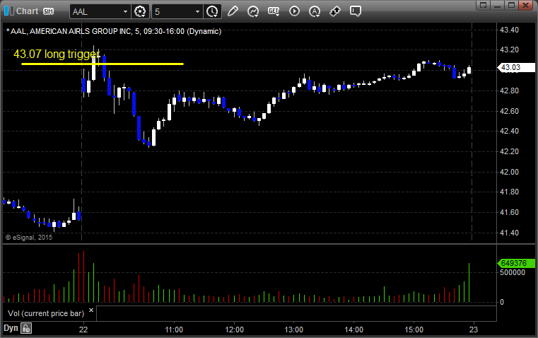Open the GET tools menu
Viewport: 538px width, 338px height.
(274, 11)
